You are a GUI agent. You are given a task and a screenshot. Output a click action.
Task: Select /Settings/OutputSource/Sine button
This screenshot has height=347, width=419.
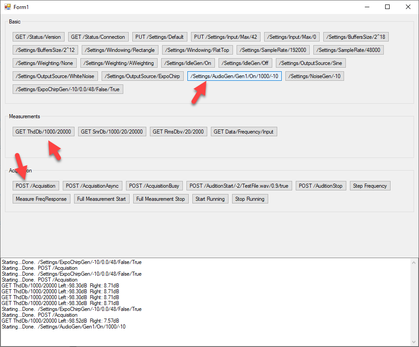coord(311,63)
